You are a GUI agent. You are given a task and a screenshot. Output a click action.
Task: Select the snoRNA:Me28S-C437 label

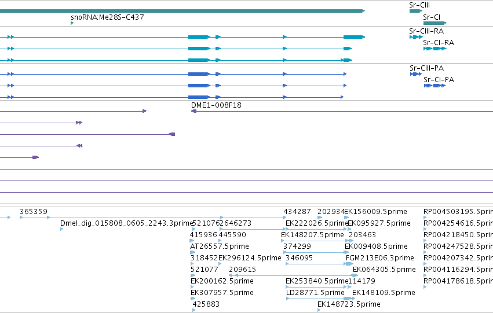click(107, 17)
